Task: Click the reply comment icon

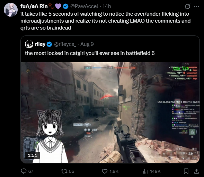Action: (24, 171)
